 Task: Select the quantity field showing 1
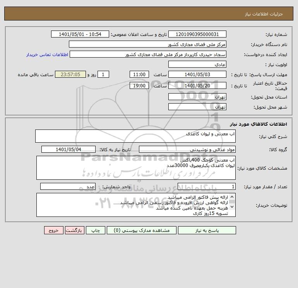tap(207, 187)
